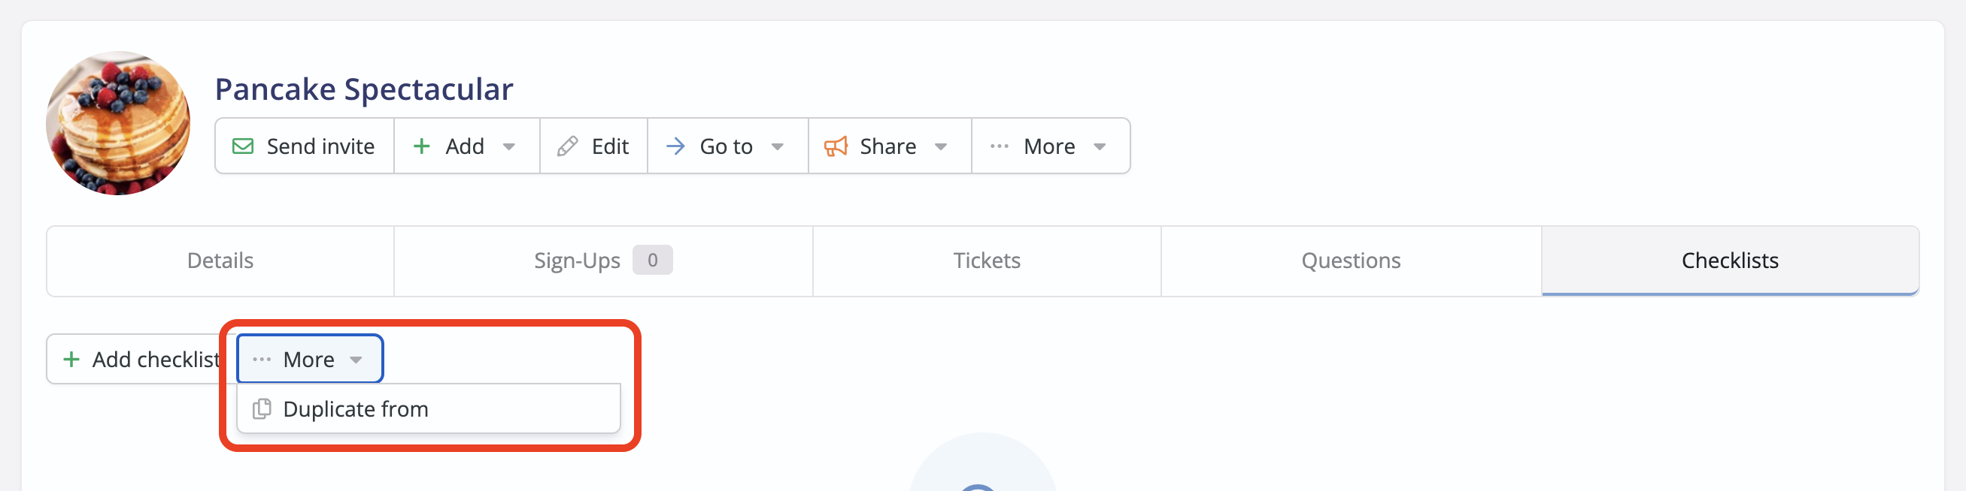Expand the Add dropdown arrow
This screenshot has width=1966, height=491.
click(x=509, y=146)
